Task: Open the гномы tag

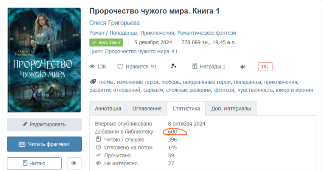Action: point(106,82)
